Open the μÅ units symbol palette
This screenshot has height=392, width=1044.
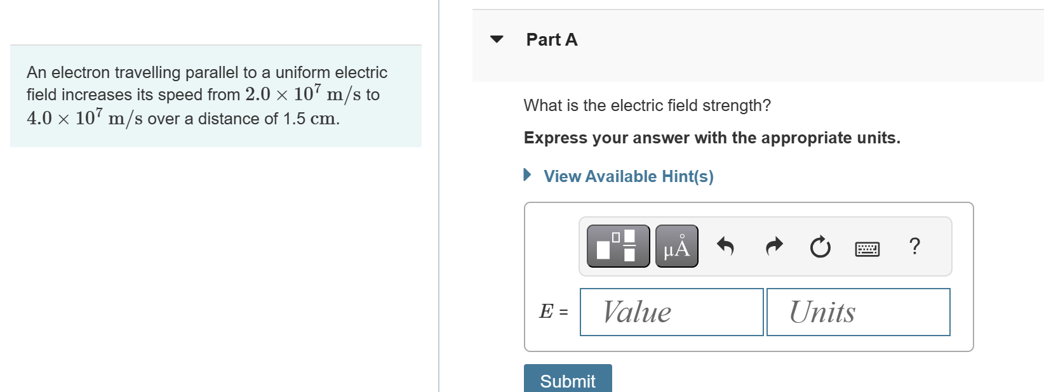(x=676, y=246)
